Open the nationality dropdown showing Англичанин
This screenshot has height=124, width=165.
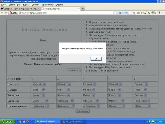pyautogui.click(x=91, y=106)
